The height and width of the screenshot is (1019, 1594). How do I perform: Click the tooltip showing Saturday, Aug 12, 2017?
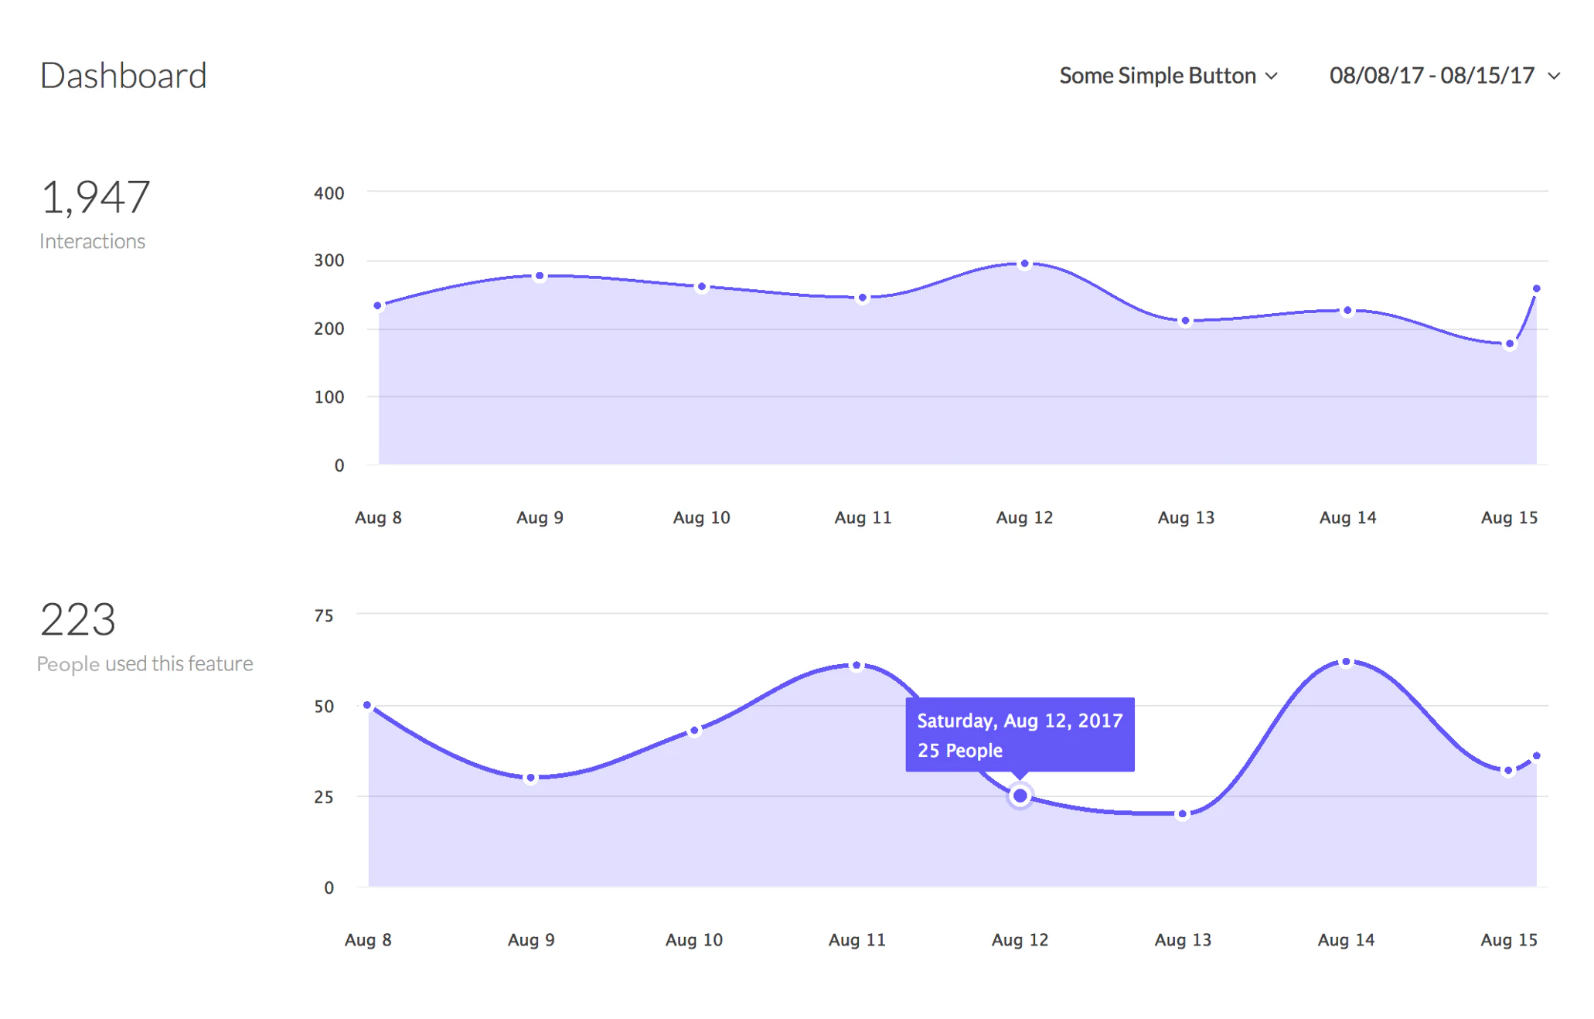[x=1020, y=734]
